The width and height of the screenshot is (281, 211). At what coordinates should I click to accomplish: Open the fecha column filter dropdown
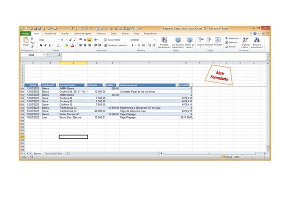[40, 85]
